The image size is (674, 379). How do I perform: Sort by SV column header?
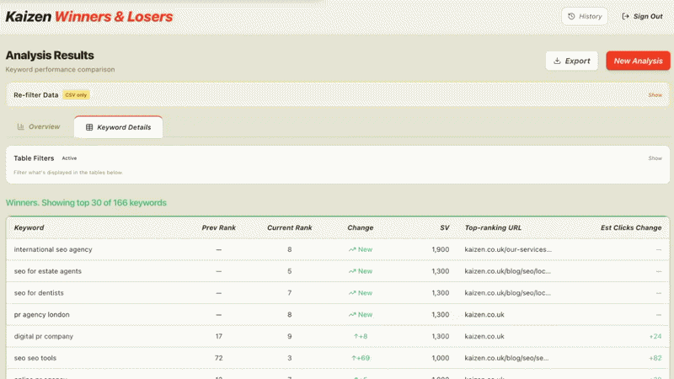tap(445, 227)
